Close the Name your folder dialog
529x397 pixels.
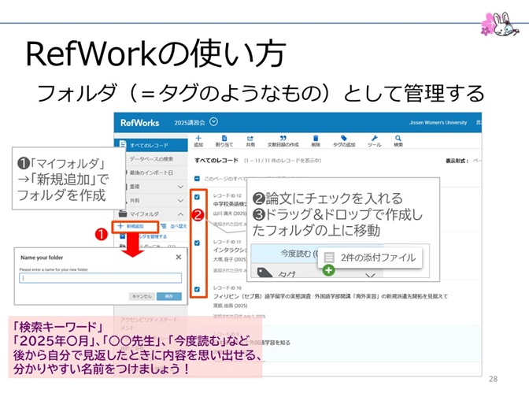click(x=179, y=258)
